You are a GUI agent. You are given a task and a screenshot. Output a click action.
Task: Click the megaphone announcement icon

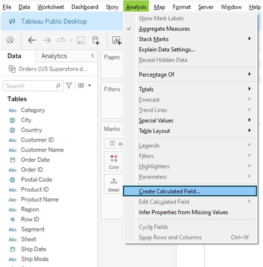pos(12,22)
